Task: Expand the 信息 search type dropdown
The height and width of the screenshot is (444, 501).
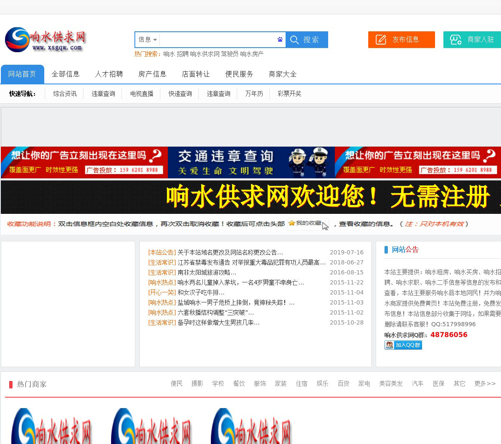Action: [147, 40]
